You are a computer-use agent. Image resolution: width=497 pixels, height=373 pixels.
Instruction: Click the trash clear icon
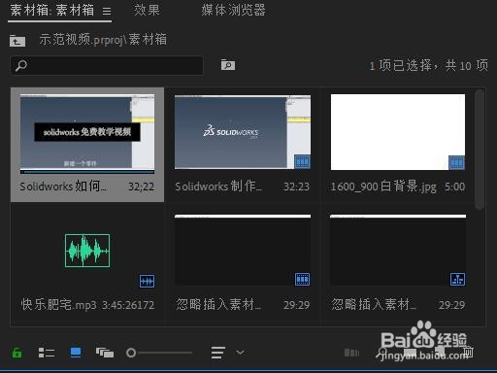[x=468, y=352]
